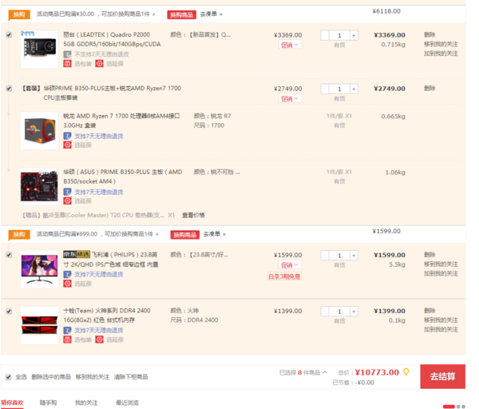Click the no 7-day return icon for Quadro
The width and height of the screenshot is (479, 409).
click(x=67, y=54)
